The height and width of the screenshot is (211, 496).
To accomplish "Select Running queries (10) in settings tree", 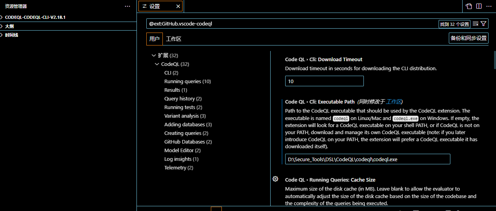I will (187, 82).
